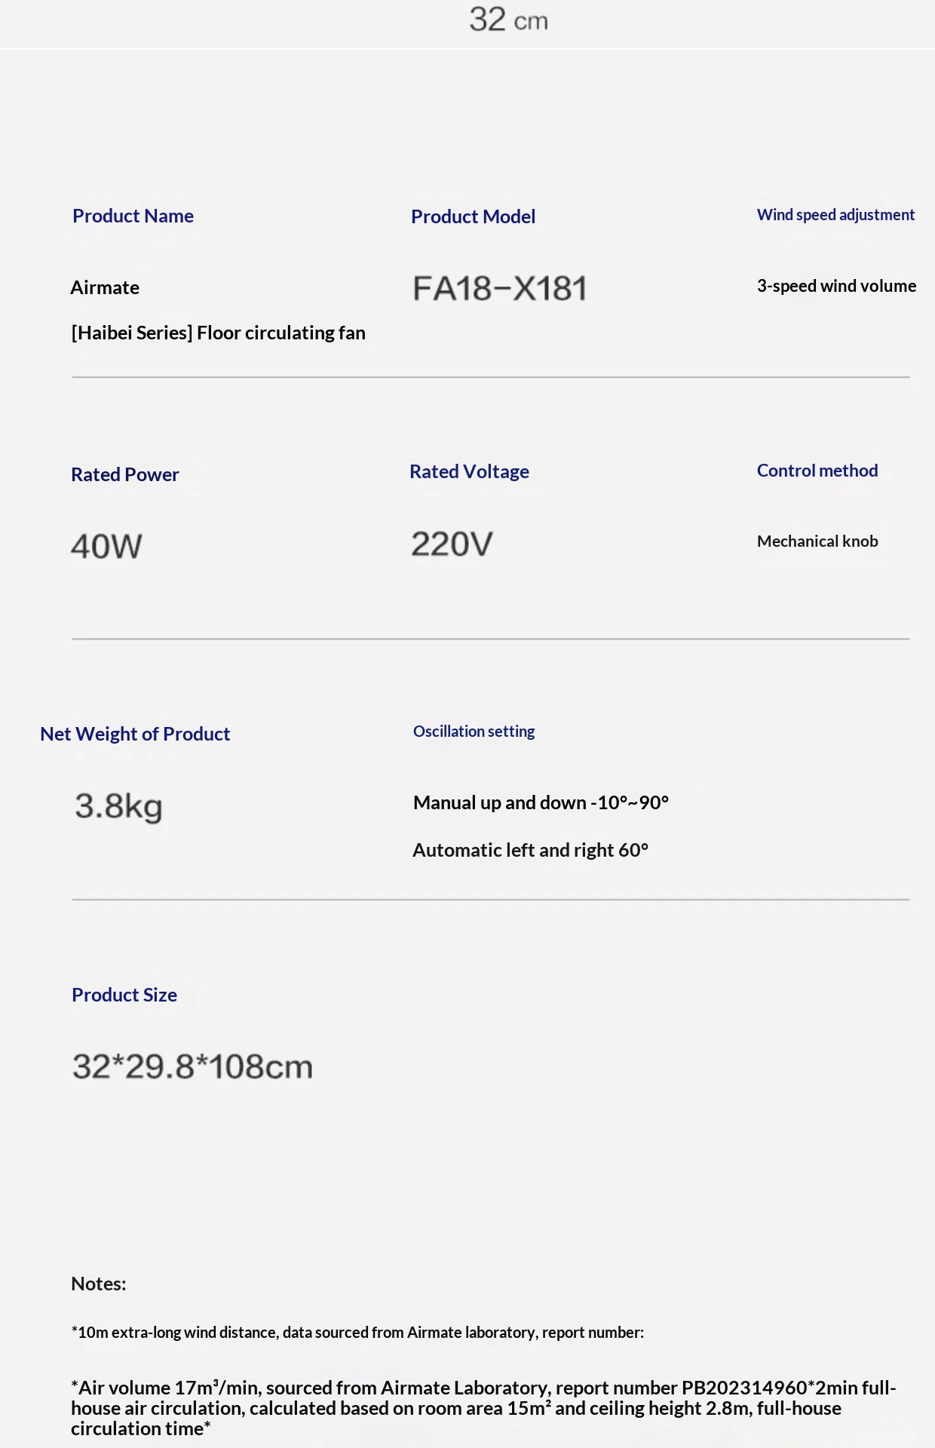Select the FA18-X181 model number

(x=499, y=288)
